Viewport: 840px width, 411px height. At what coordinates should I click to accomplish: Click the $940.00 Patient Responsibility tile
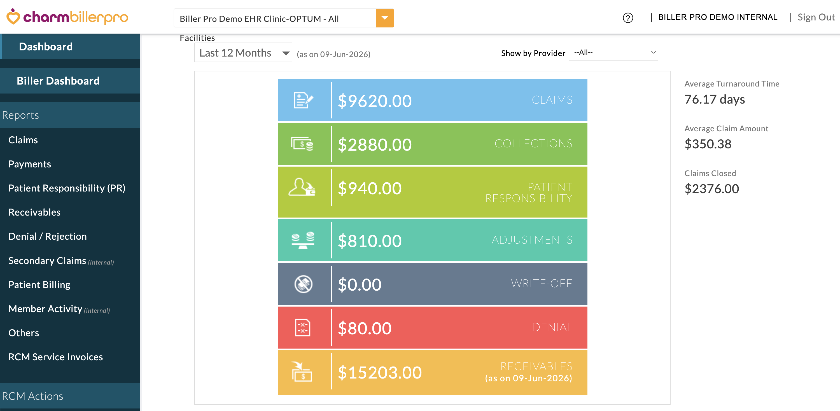[x=432, y=192]
